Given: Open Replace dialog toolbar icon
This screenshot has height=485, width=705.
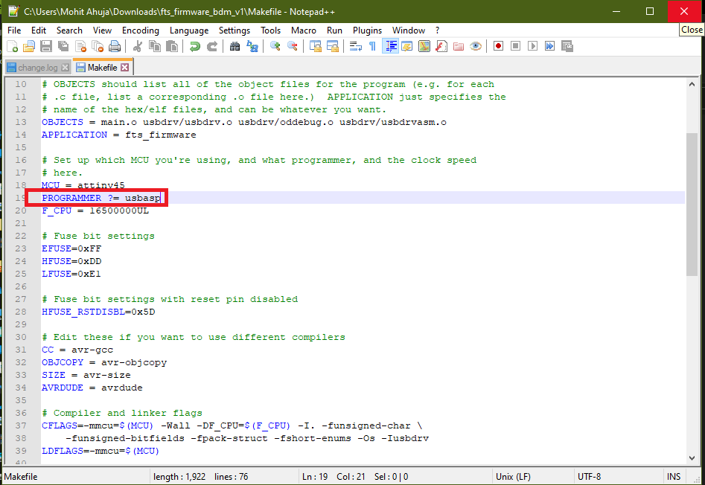Looking at the screenshot, I should pos(252,46).
